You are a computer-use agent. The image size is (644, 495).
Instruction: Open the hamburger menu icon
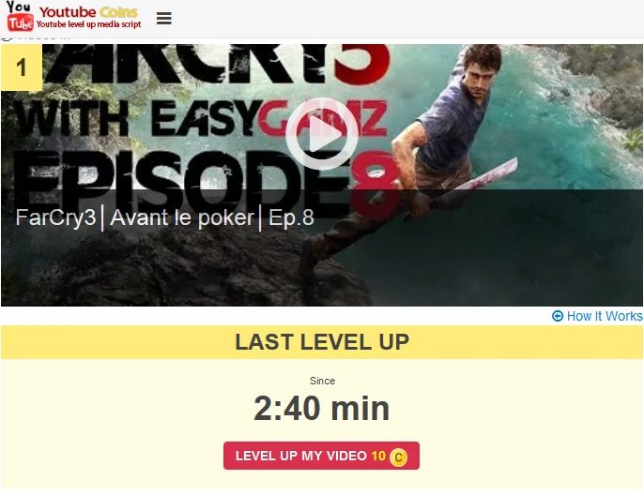pos(164,18)
